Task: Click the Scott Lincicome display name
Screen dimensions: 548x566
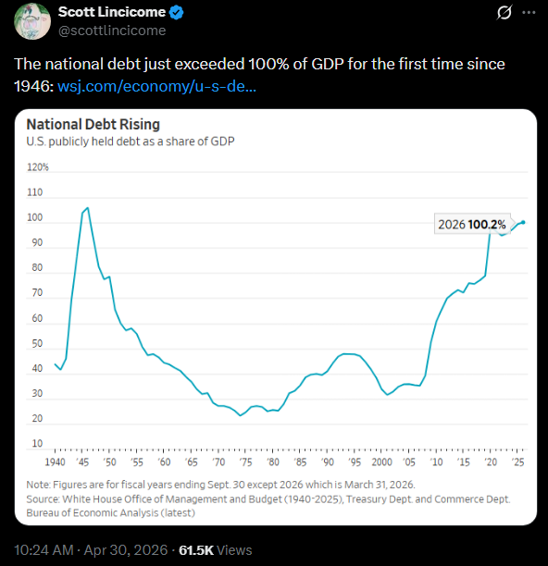Action: tap(112, 12)
